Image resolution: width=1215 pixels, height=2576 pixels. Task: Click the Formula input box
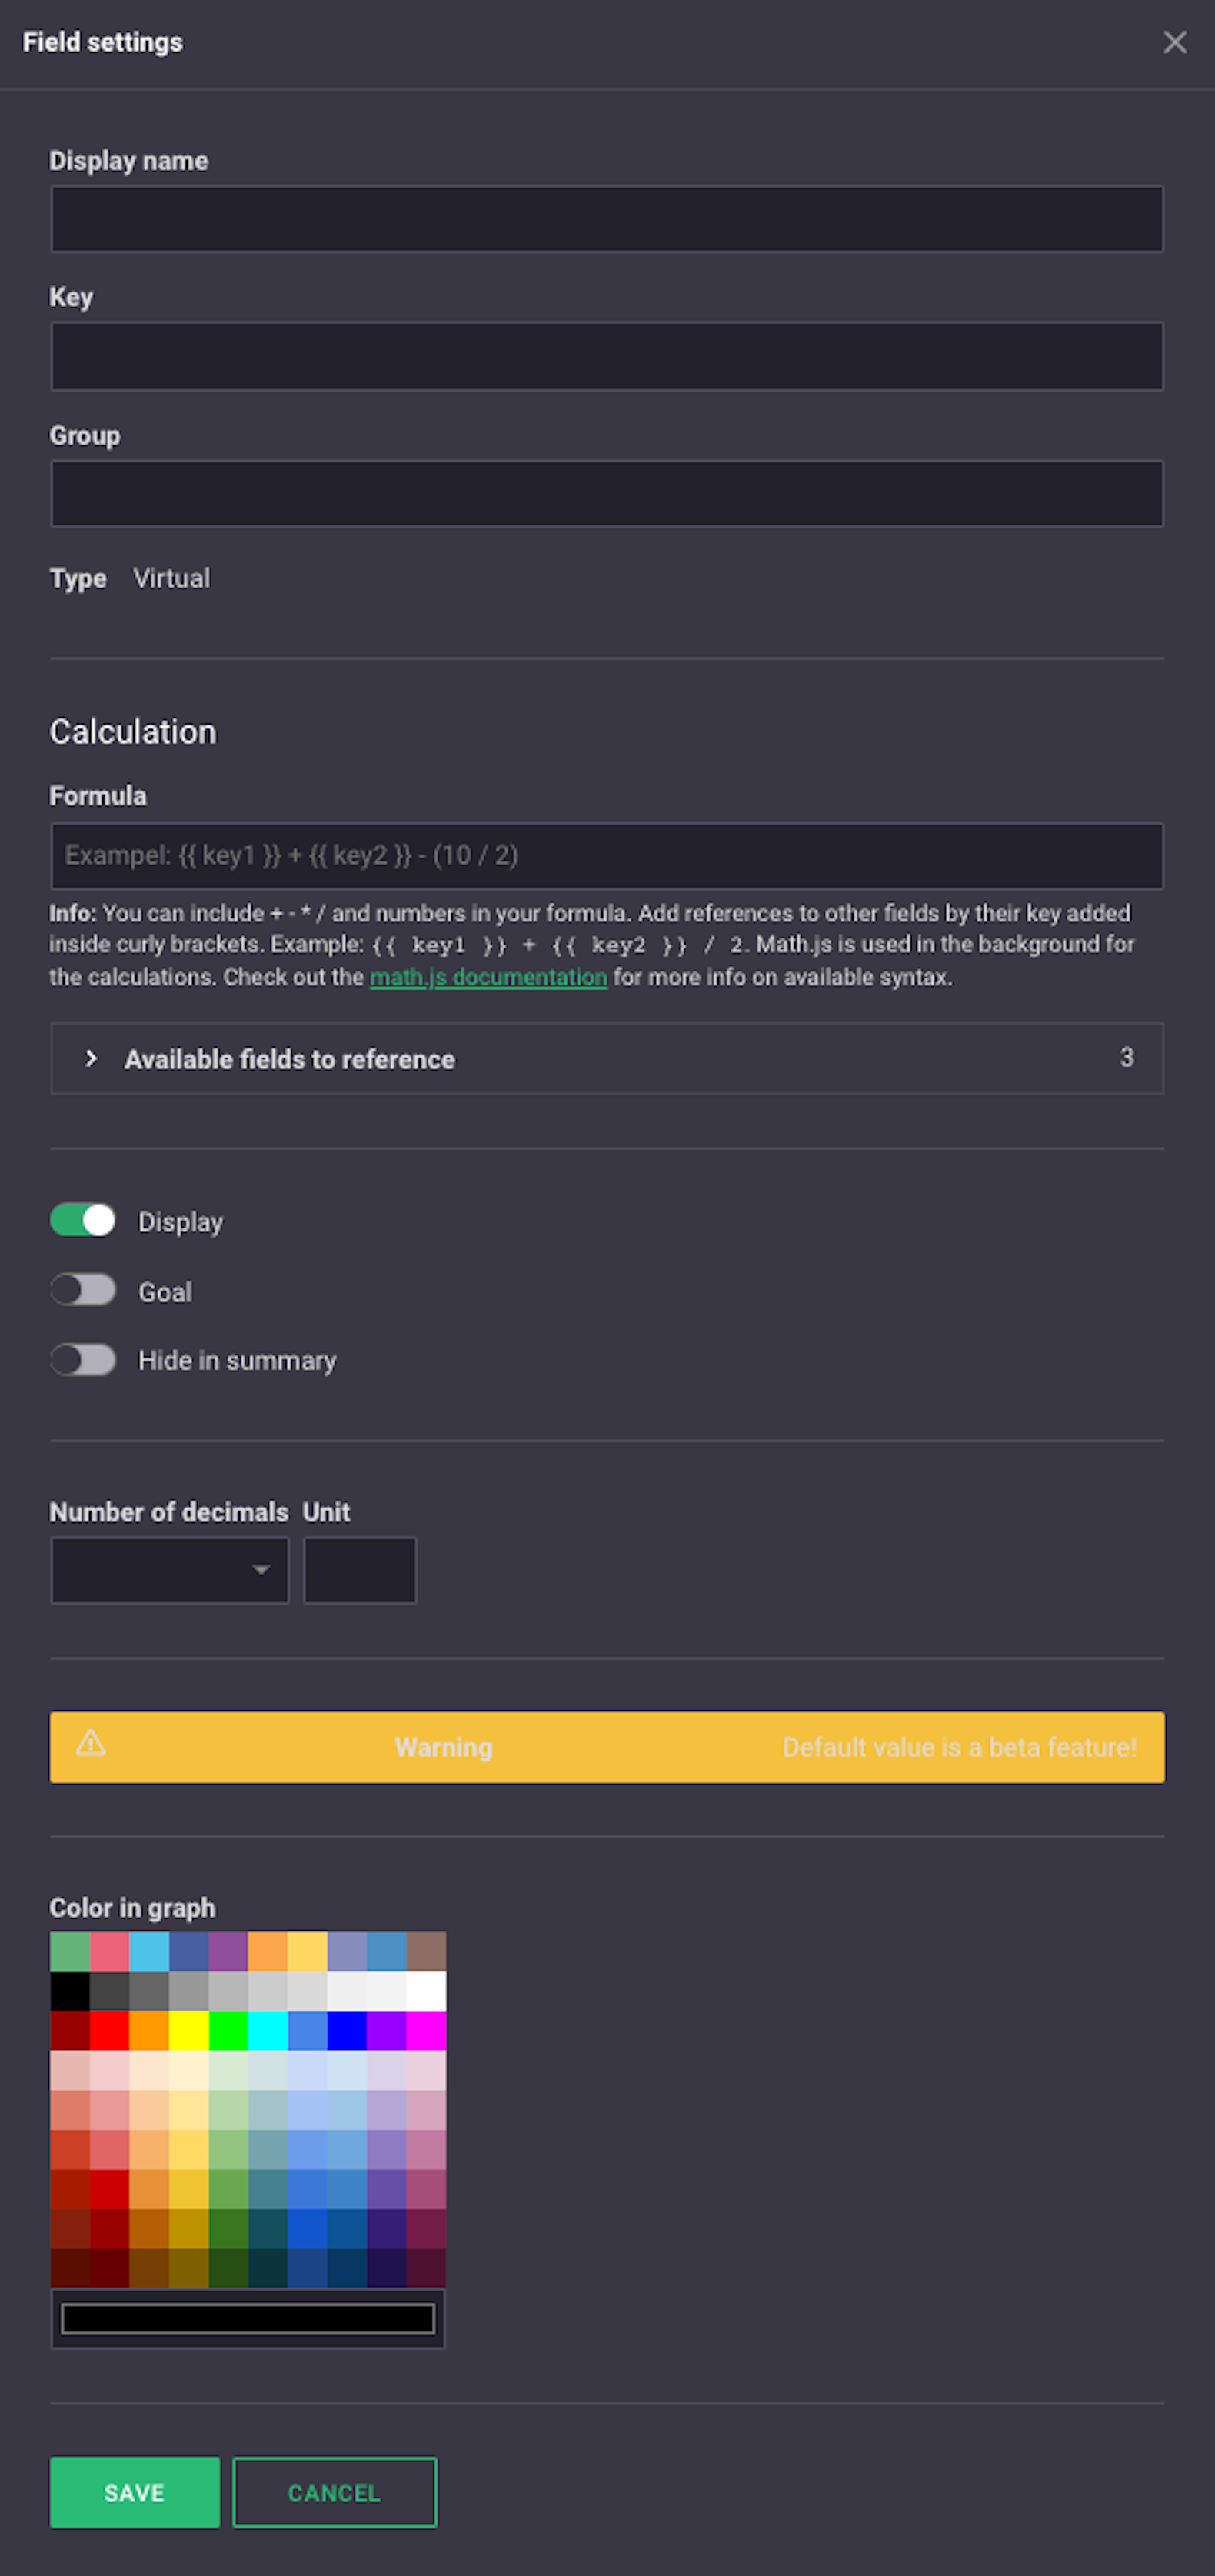607,856
